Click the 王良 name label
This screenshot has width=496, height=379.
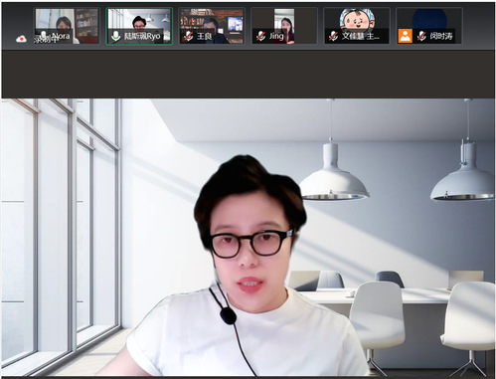tap(204, 36)
